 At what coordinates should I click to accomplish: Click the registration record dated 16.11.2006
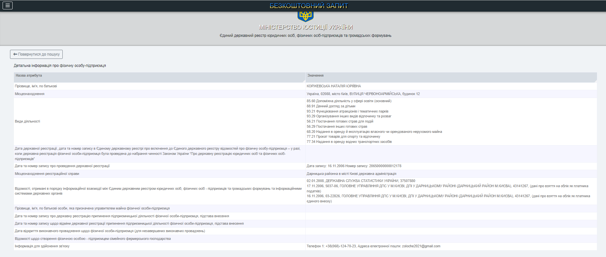tap(354, 166)
